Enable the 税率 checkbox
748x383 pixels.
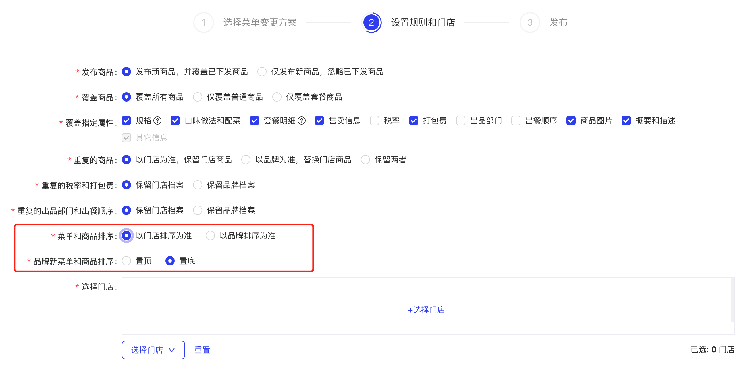click(x=375, y=120)
